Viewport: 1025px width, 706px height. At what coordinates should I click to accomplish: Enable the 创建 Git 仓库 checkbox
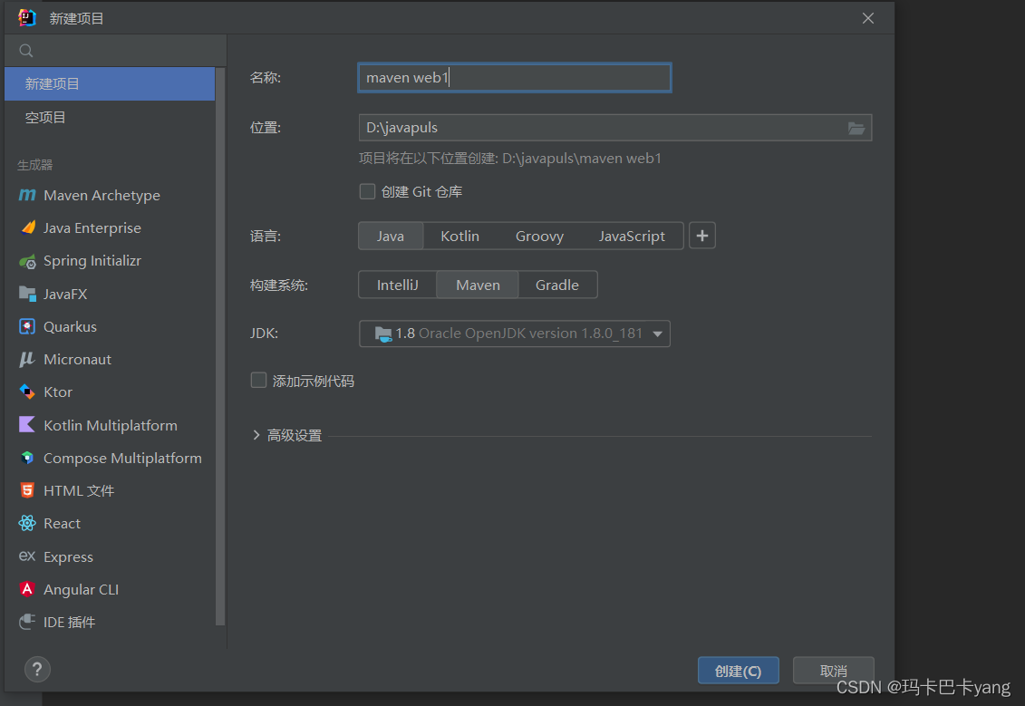(367, 191)
